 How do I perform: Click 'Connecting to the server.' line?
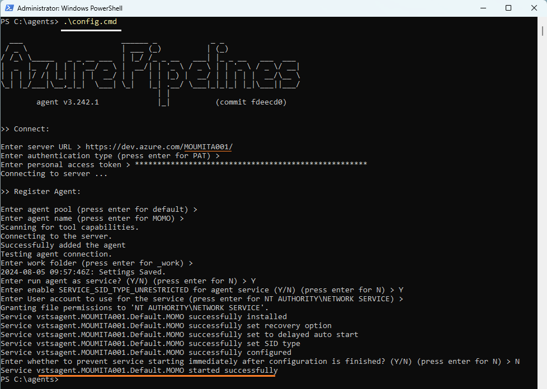(x=56, y=236)
